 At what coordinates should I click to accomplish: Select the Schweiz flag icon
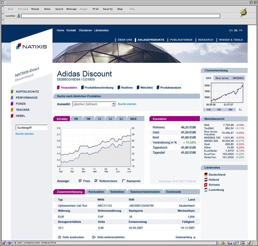click(x=206, y=185)
